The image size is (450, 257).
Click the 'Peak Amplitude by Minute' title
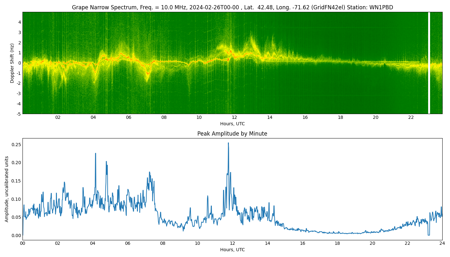pos(232,134)
